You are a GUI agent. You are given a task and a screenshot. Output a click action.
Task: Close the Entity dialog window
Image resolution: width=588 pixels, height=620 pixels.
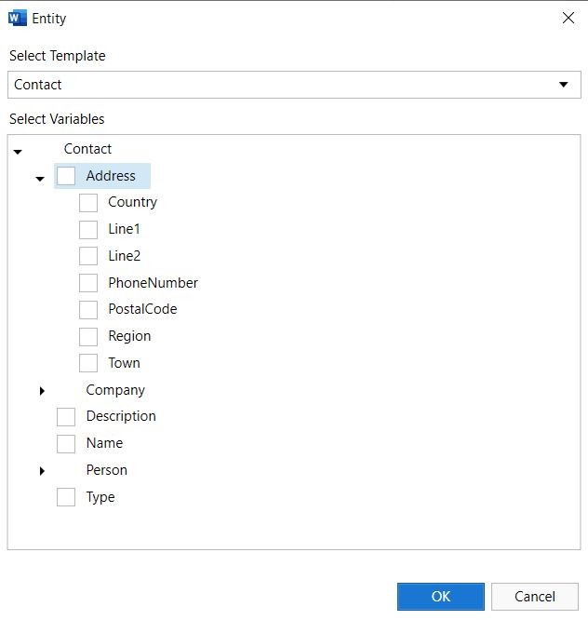568,18
